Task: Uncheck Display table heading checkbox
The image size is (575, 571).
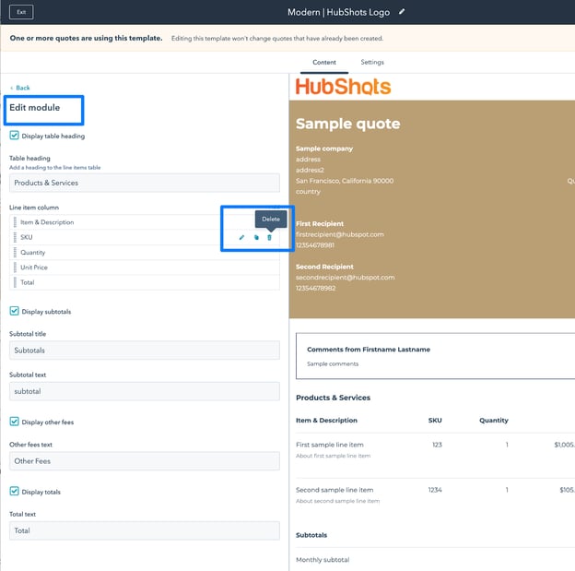Action: 15,136
